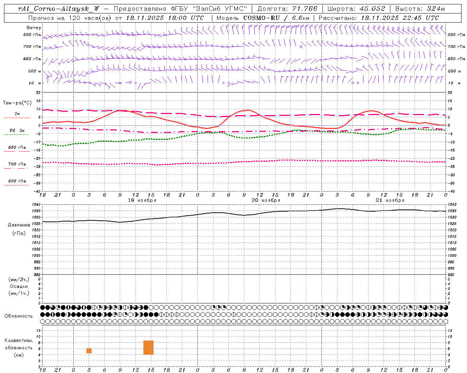Click the Высота: 324м value
Image resolution: width=467 pixels, height=373 pixels.
tap(420, 9)
